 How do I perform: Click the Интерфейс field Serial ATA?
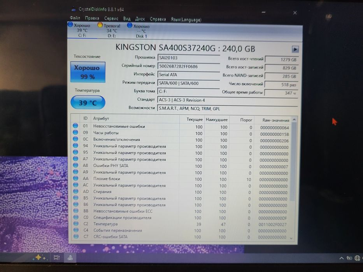(x=188, y=75)
